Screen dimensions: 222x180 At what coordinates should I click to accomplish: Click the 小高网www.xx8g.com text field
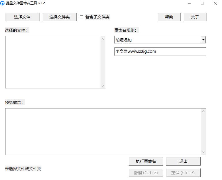[x=160, y=52]
